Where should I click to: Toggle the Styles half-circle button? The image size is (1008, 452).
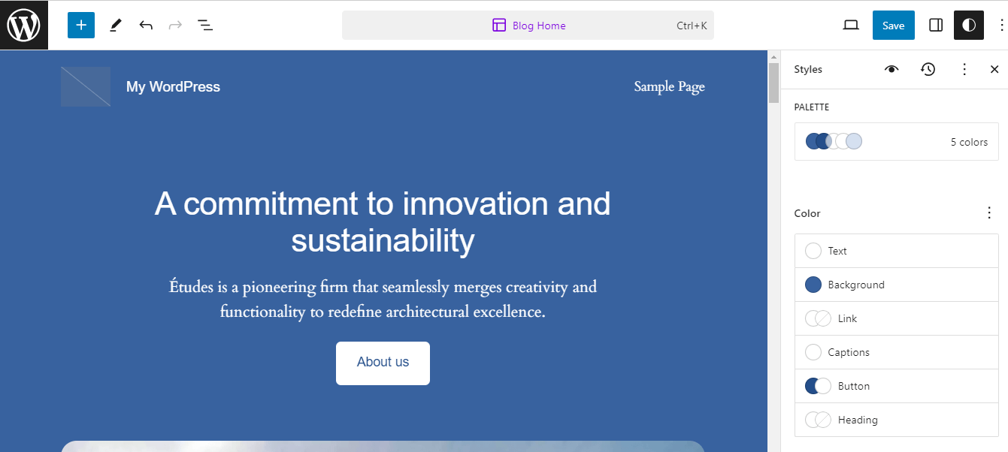(969, 26)
